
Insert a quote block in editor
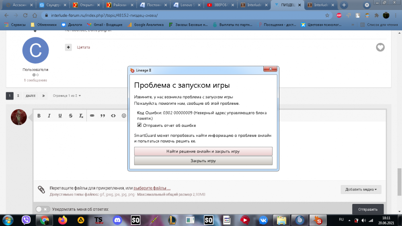103,116
